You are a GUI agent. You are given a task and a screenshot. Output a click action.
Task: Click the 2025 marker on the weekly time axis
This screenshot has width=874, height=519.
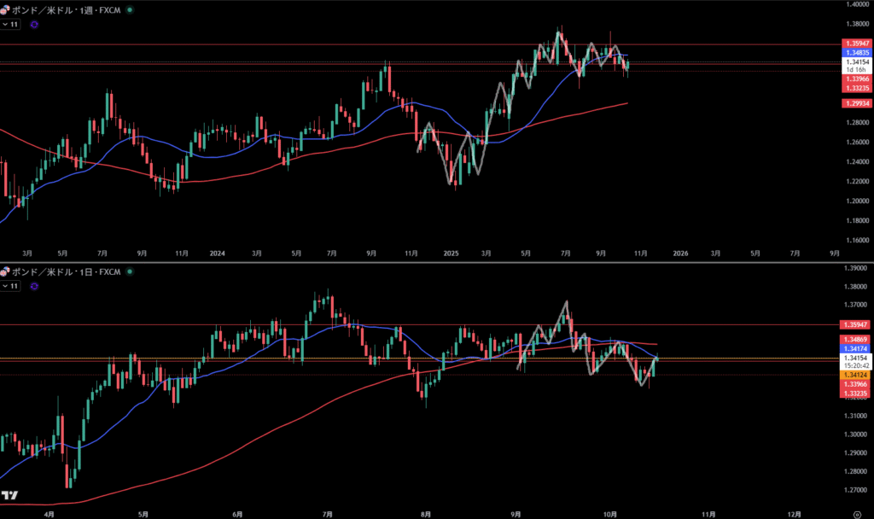tap(452, 254)
